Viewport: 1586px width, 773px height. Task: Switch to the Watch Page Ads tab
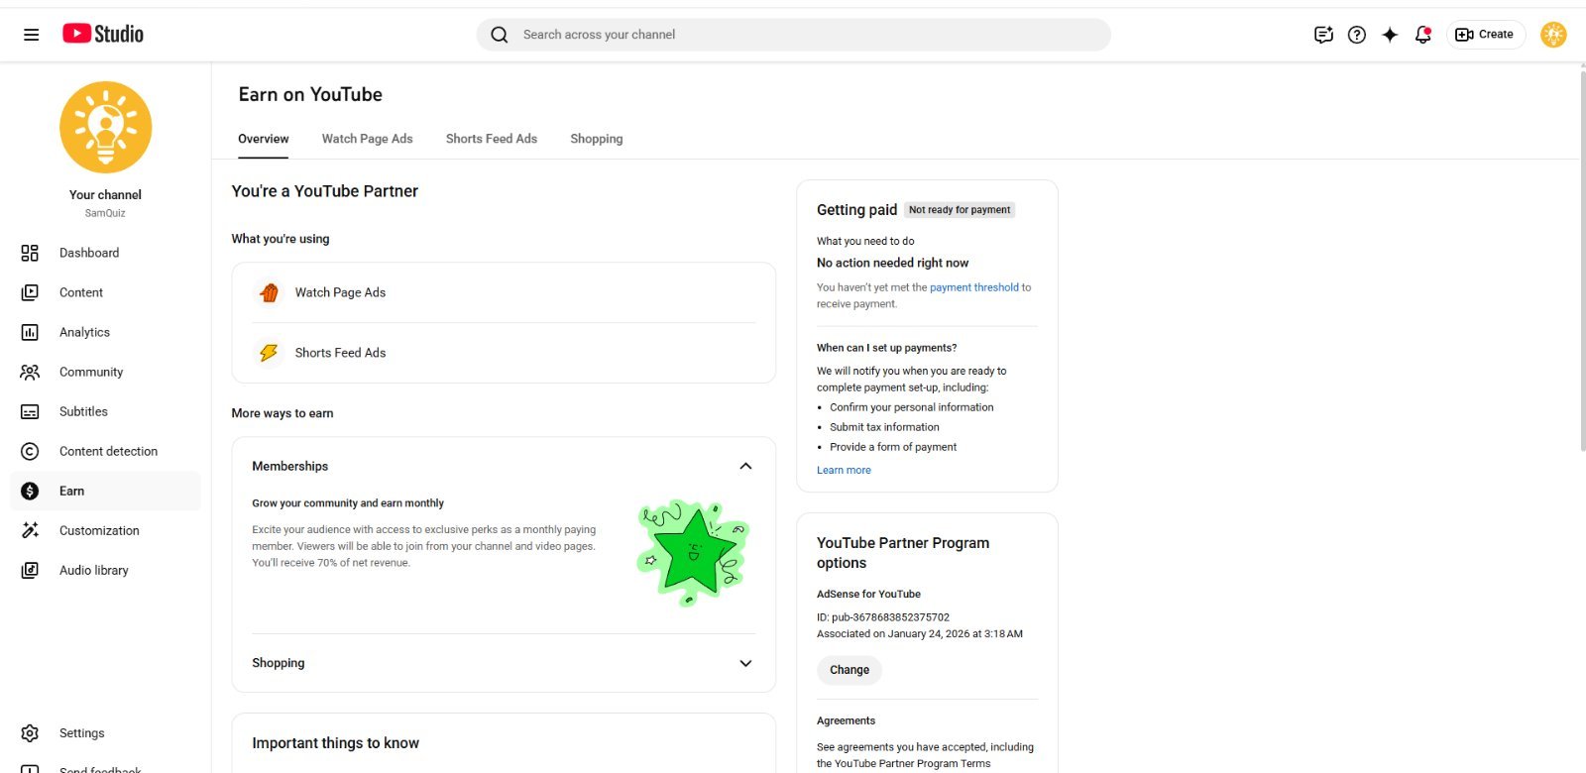tap(367, 139)
